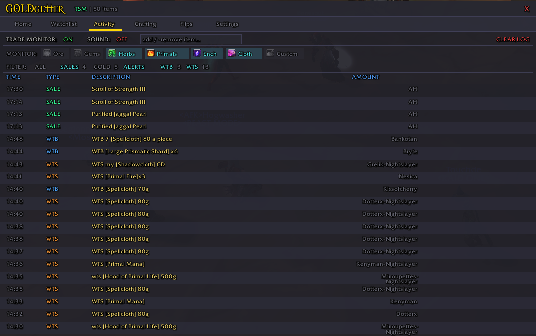This screenshot has width=536, height=336.
Task: Show ALL entries in filter
Action: (40, 67)
